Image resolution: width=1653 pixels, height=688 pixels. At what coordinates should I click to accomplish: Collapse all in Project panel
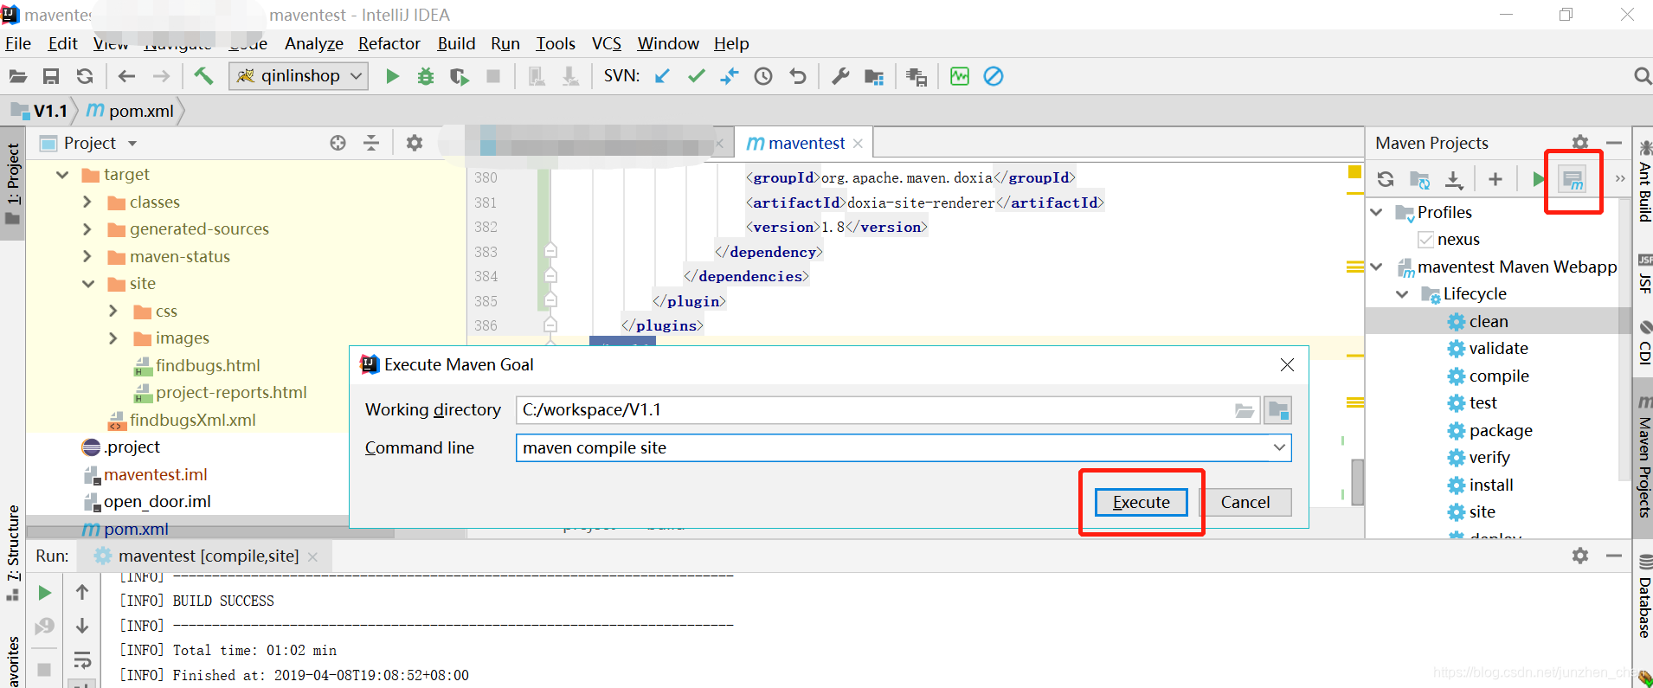coord(371,143)
